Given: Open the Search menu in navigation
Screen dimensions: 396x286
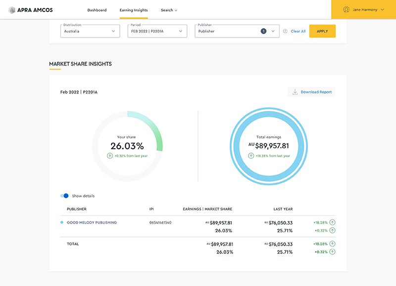Looking at the screenshot, I should [x=169, y=10].
